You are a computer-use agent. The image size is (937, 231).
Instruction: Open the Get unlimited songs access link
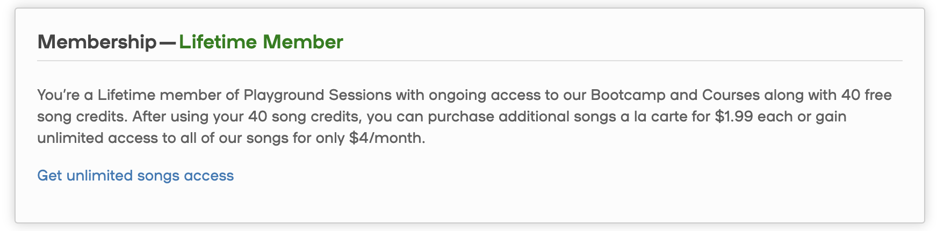pos(135,176)
